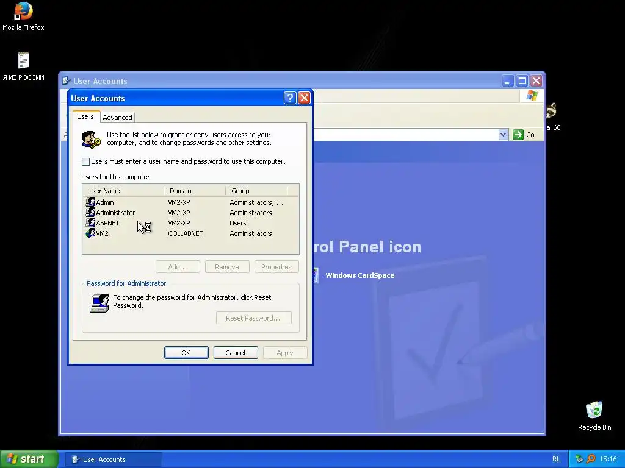Click the Remove button
Viewport: 625px width, 468px height.
(x=227, y=267)
